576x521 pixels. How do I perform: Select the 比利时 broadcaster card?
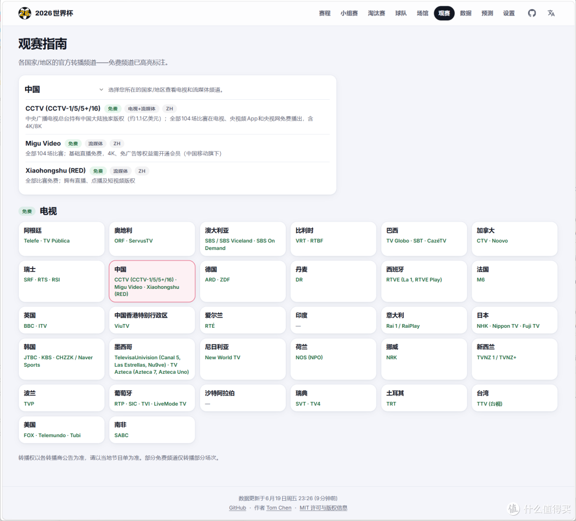tap(333, 239)
